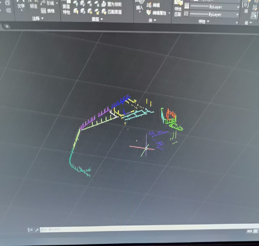Viewport: 259px width, 246px height.
Task: Click the 编辑 block editor icon
Action: click(x=149, y=5)
